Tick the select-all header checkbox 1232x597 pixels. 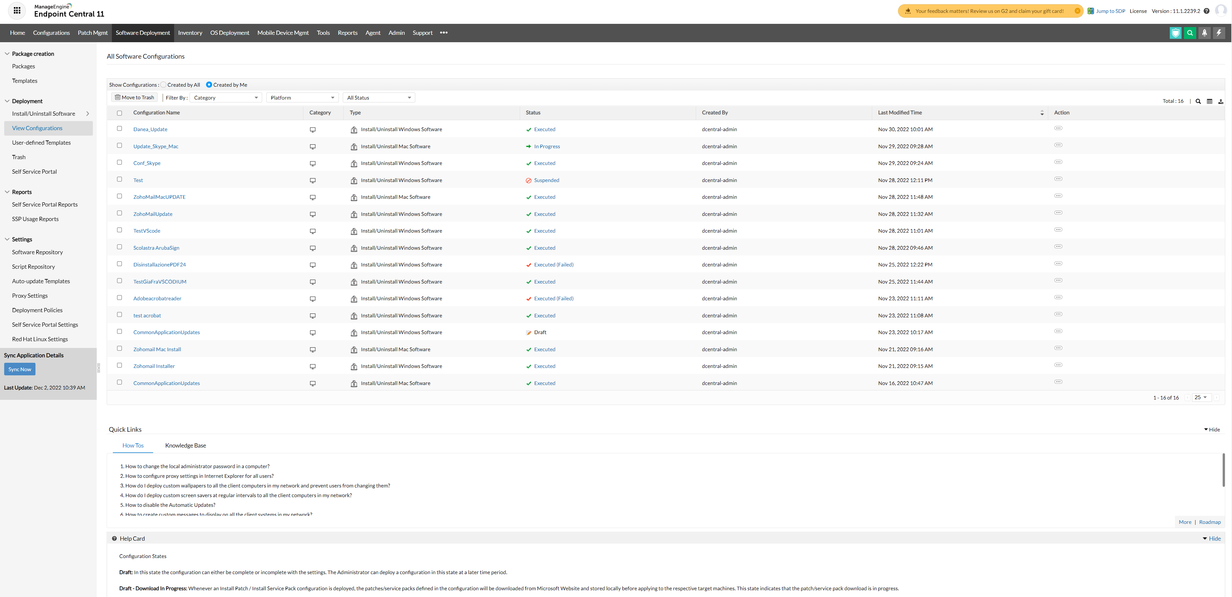coord(120,113)
